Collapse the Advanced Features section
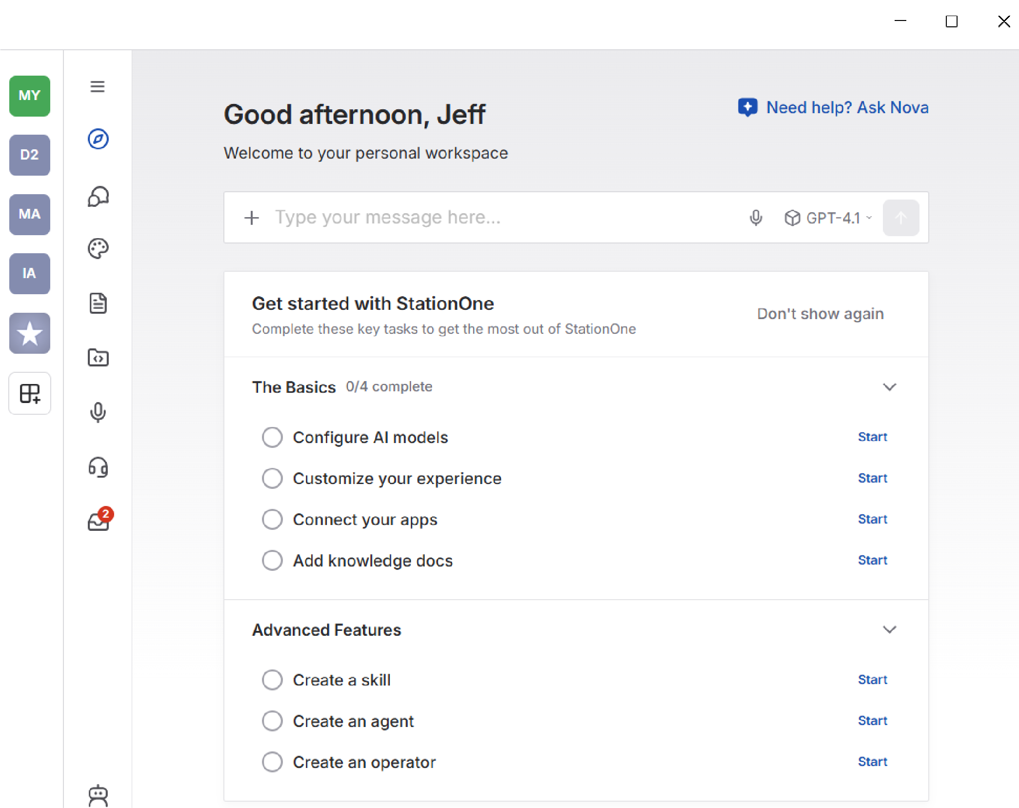Screen dimensions: 1019x808 pyautogui.click(x=889, y=629)
